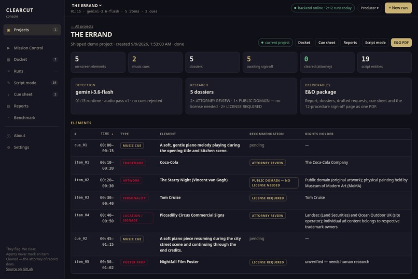
Task: Click the RIGHTS HOLDER column header
Action: tap(319, 134)
